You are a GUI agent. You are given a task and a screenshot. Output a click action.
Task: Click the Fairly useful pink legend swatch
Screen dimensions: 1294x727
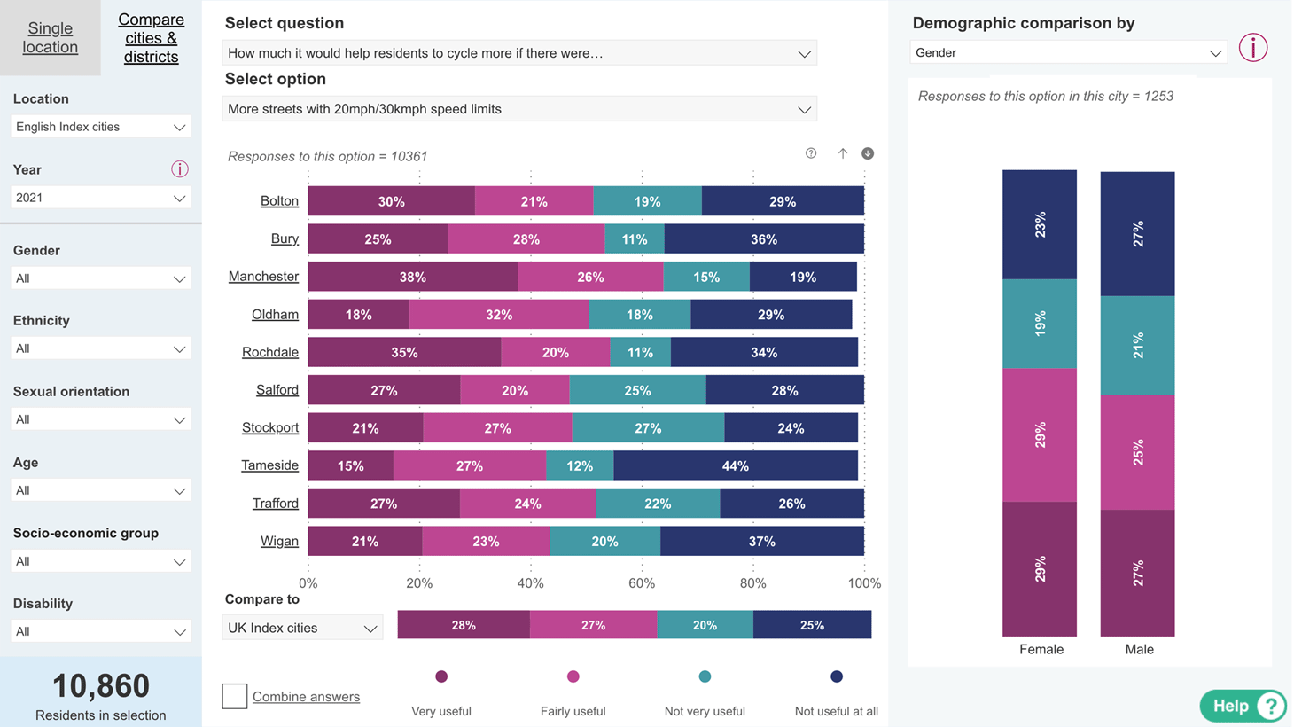pyautogui.click(x=573, y=676)
